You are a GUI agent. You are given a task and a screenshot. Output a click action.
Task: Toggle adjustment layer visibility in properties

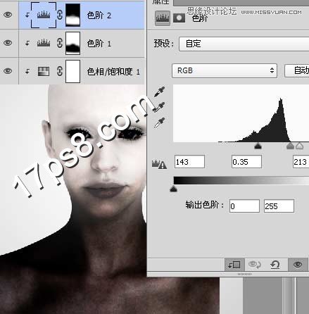pos(298,265)
